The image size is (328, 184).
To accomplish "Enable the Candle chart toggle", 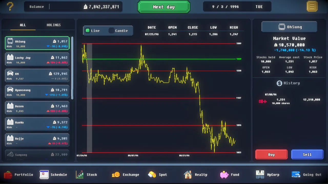I will [111, 31].
